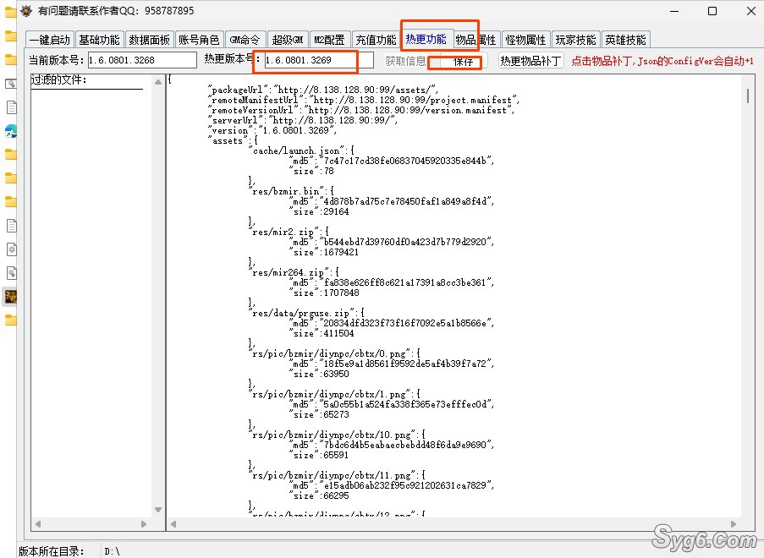764x558 pixels.
Task: Open the 超级GM tab
Action: (288, 40)
